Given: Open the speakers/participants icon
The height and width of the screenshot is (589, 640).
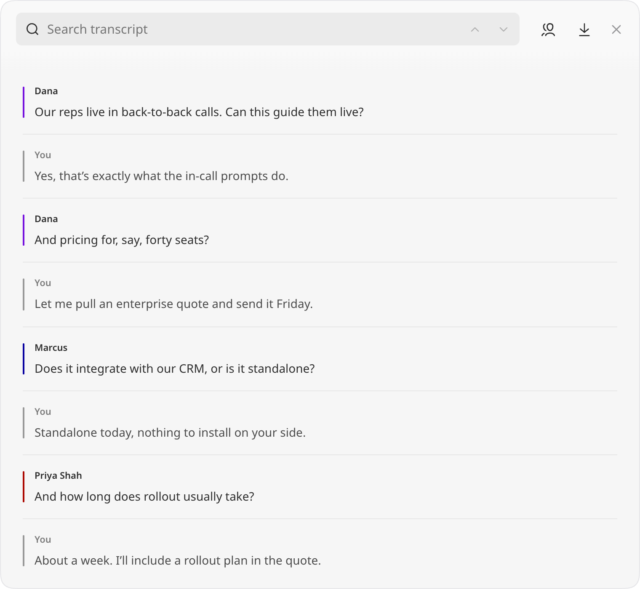Looking at the screenshot, I should 548,29.
